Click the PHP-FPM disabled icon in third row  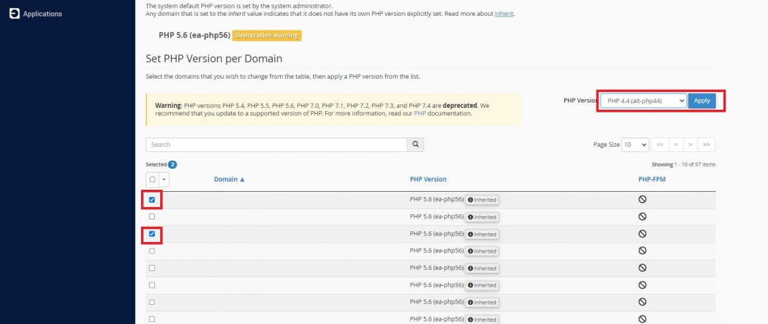[x=643, y=234]
